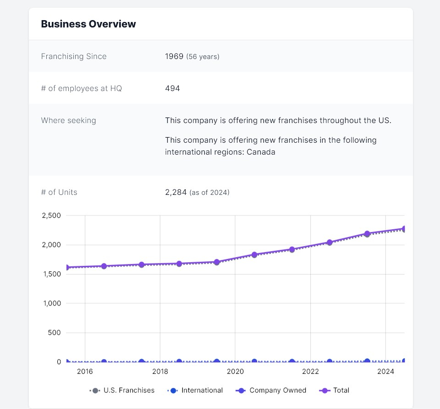Click the 2,284 units count text
This screenshot has width=440, height=409.
(x=176, y=192)
